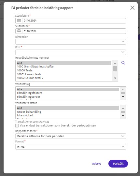Click the Slutdatum date field
This screenshot has height=176, width=140.
point(74,31)
